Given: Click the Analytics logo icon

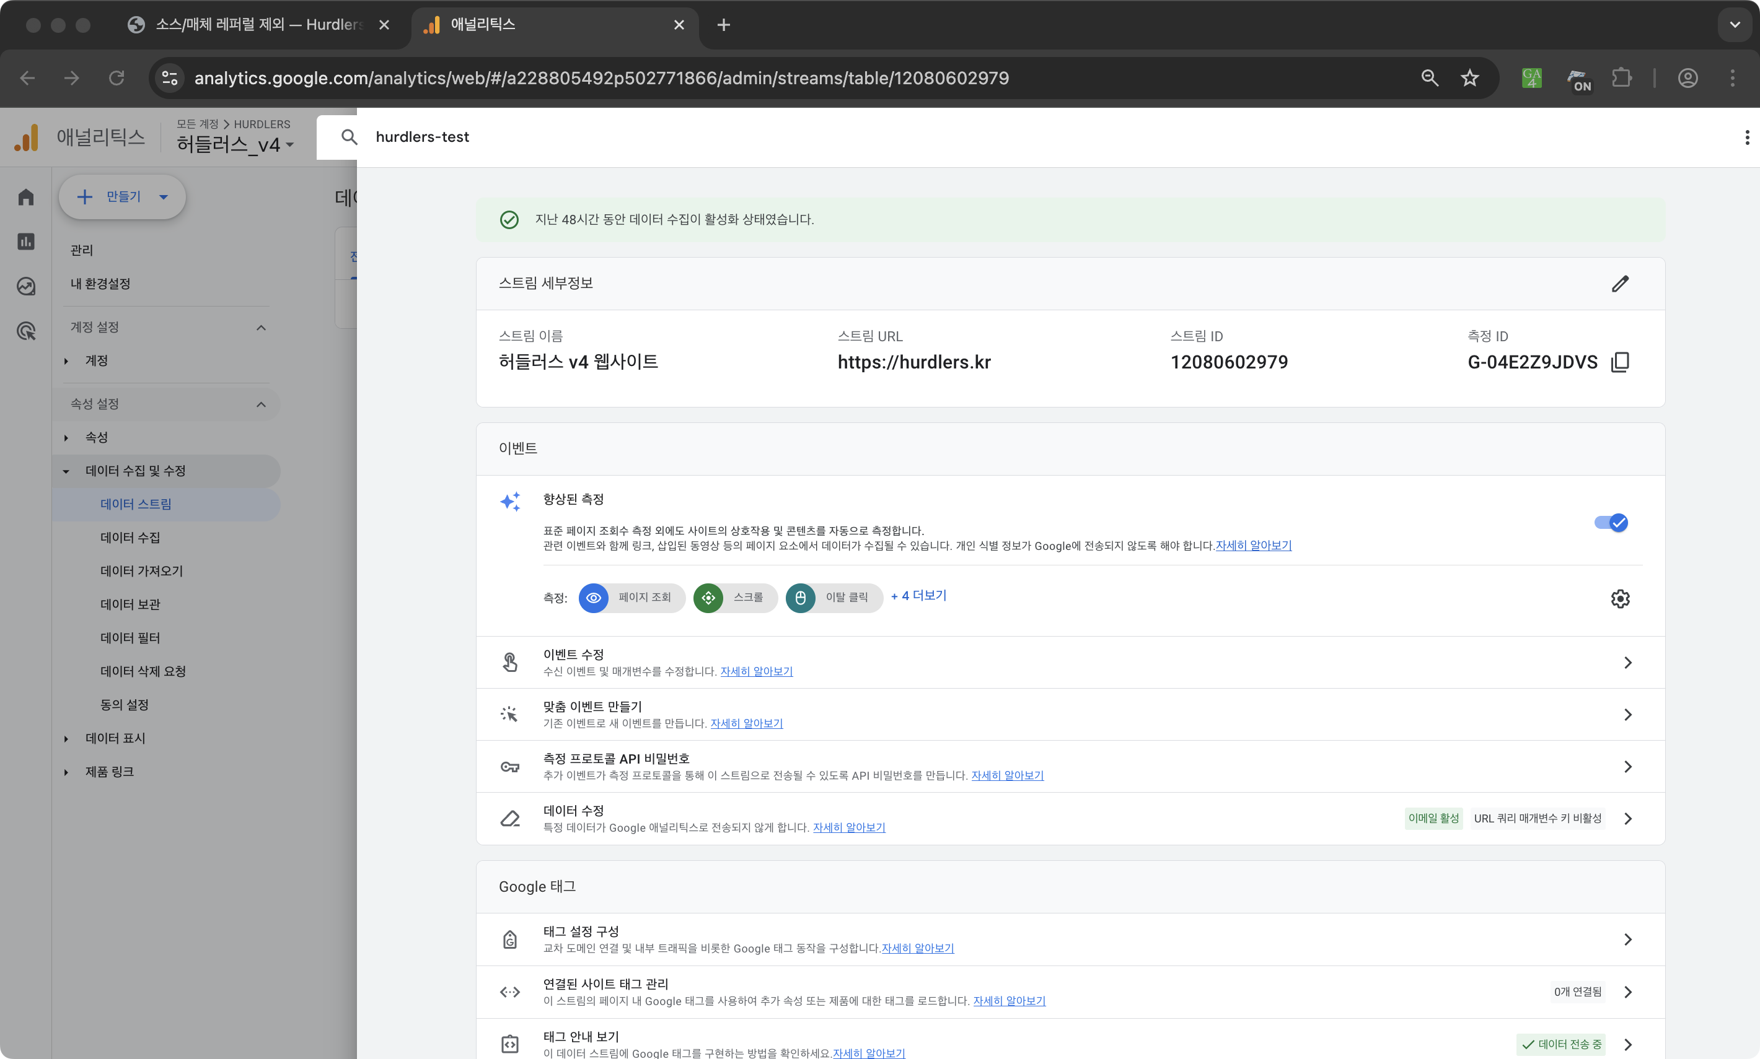Looking at the screenshot, I should pyautogui.click(x=27, y=137).
